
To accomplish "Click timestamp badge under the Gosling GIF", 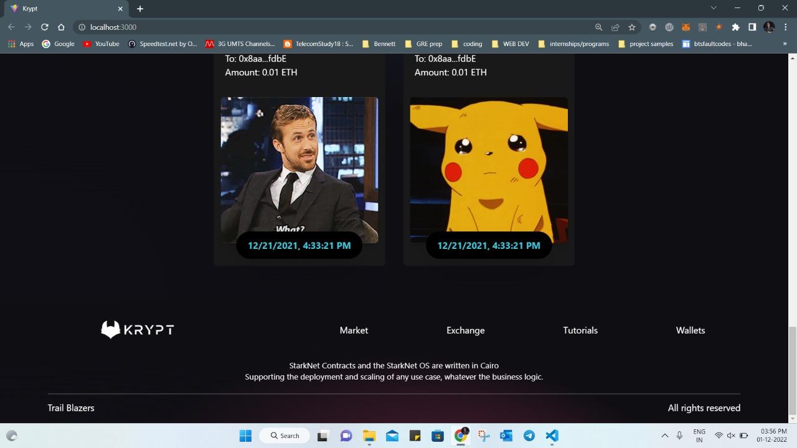I will [x=299, y=245].
